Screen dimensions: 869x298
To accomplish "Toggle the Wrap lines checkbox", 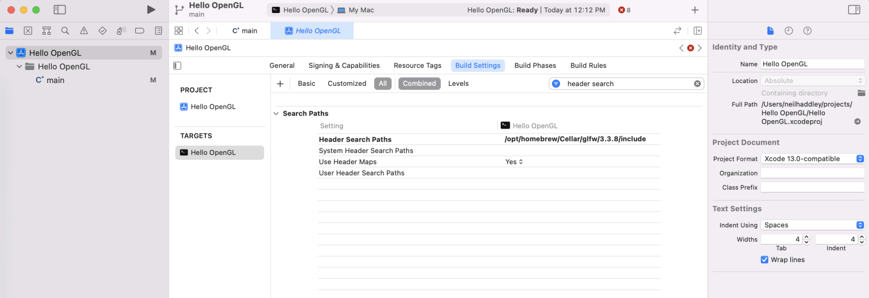I will click(765, 260).
